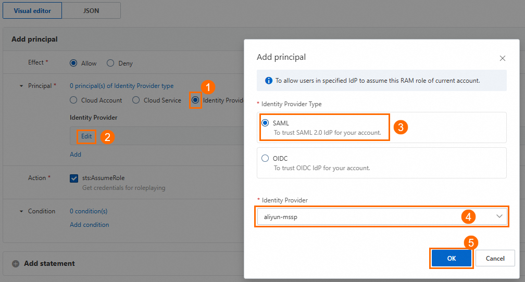The image size is (525, 282).
Task: Select Identity Provider principal type
Action: (195, 100)
